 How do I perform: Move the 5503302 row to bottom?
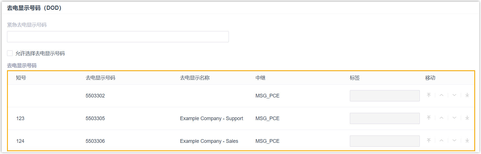[467, 95]
